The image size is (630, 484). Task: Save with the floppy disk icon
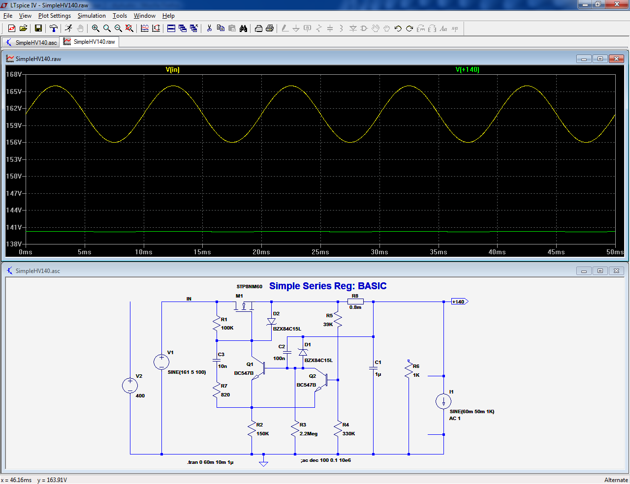pyautogui.click(x=38, y=29)
